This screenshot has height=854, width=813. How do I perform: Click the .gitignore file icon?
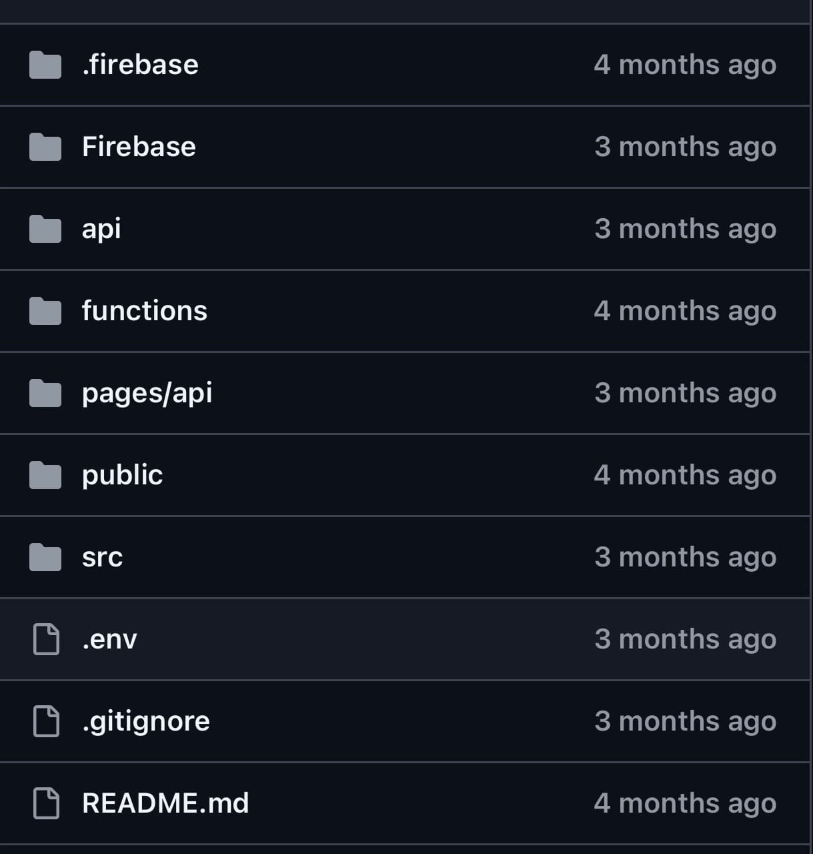coord(46,721)
